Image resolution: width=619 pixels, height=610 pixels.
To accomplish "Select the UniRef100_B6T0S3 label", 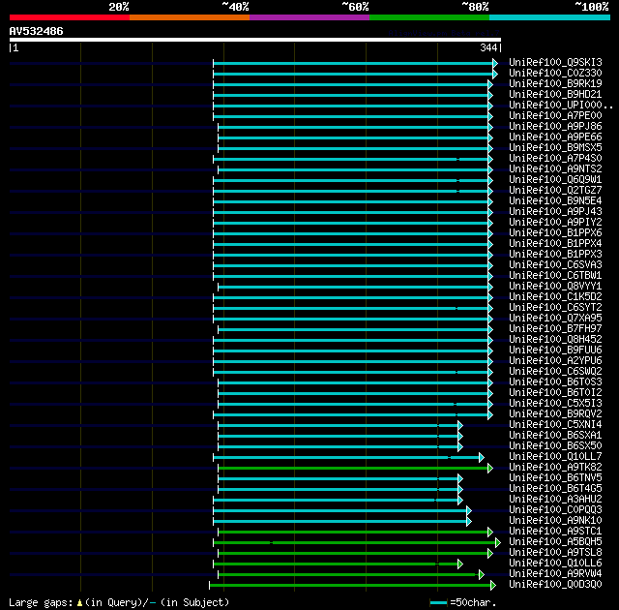I will [555, 382].
